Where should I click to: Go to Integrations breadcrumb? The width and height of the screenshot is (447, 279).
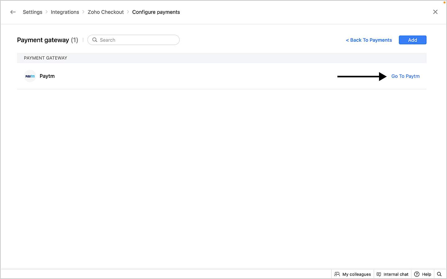[x=65, y=12]
